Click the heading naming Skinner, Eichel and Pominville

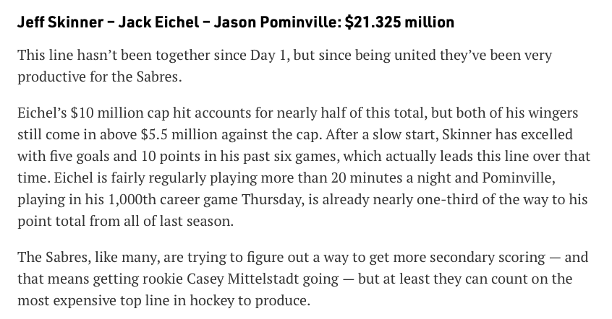pos(236,22)
